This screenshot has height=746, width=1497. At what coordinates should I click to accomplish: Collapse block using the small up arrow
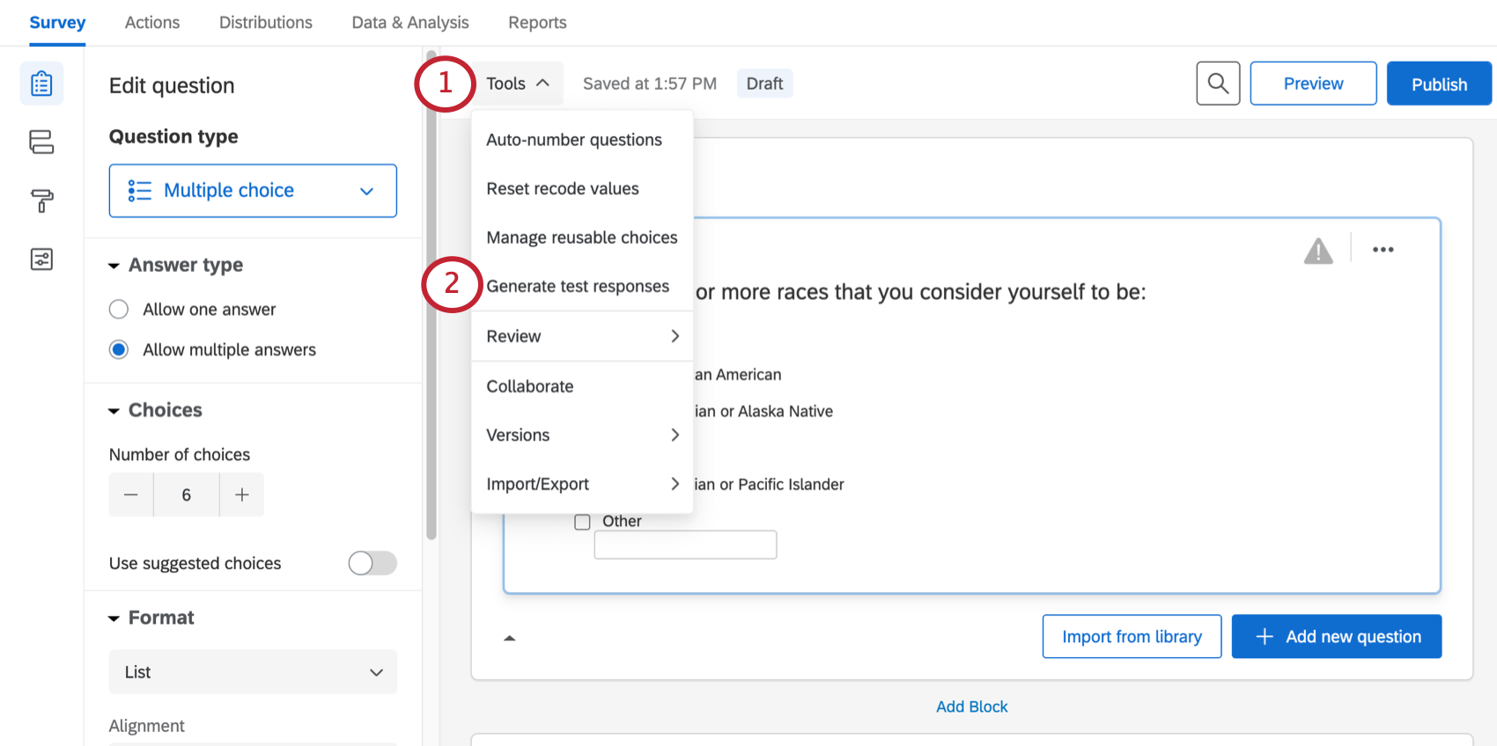point(509,638)
